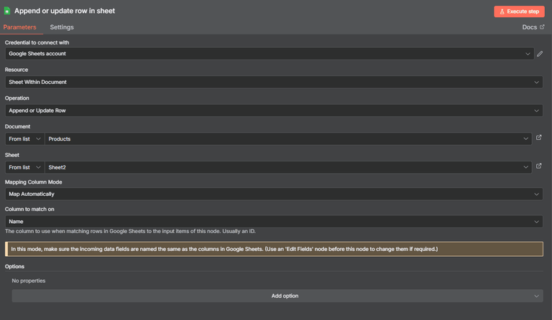
Task: Open the Mapping Column Mode dropdown
Action: [x=274, y=194]
